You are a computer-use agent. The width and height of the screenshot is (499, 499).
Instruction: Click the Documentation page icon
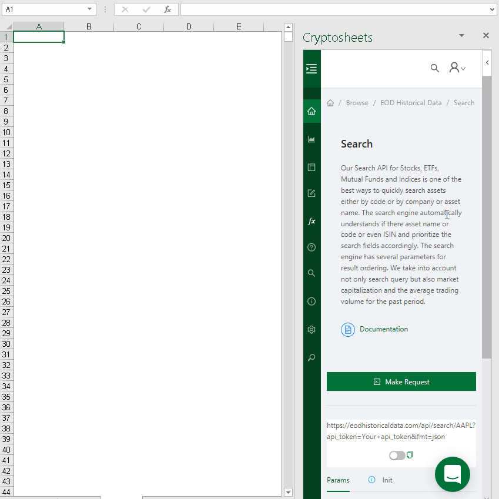pos(348,329)
